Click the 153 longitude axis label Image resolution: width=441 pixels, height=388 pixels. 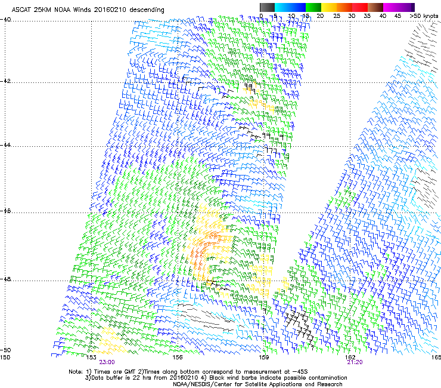[91, 358]
